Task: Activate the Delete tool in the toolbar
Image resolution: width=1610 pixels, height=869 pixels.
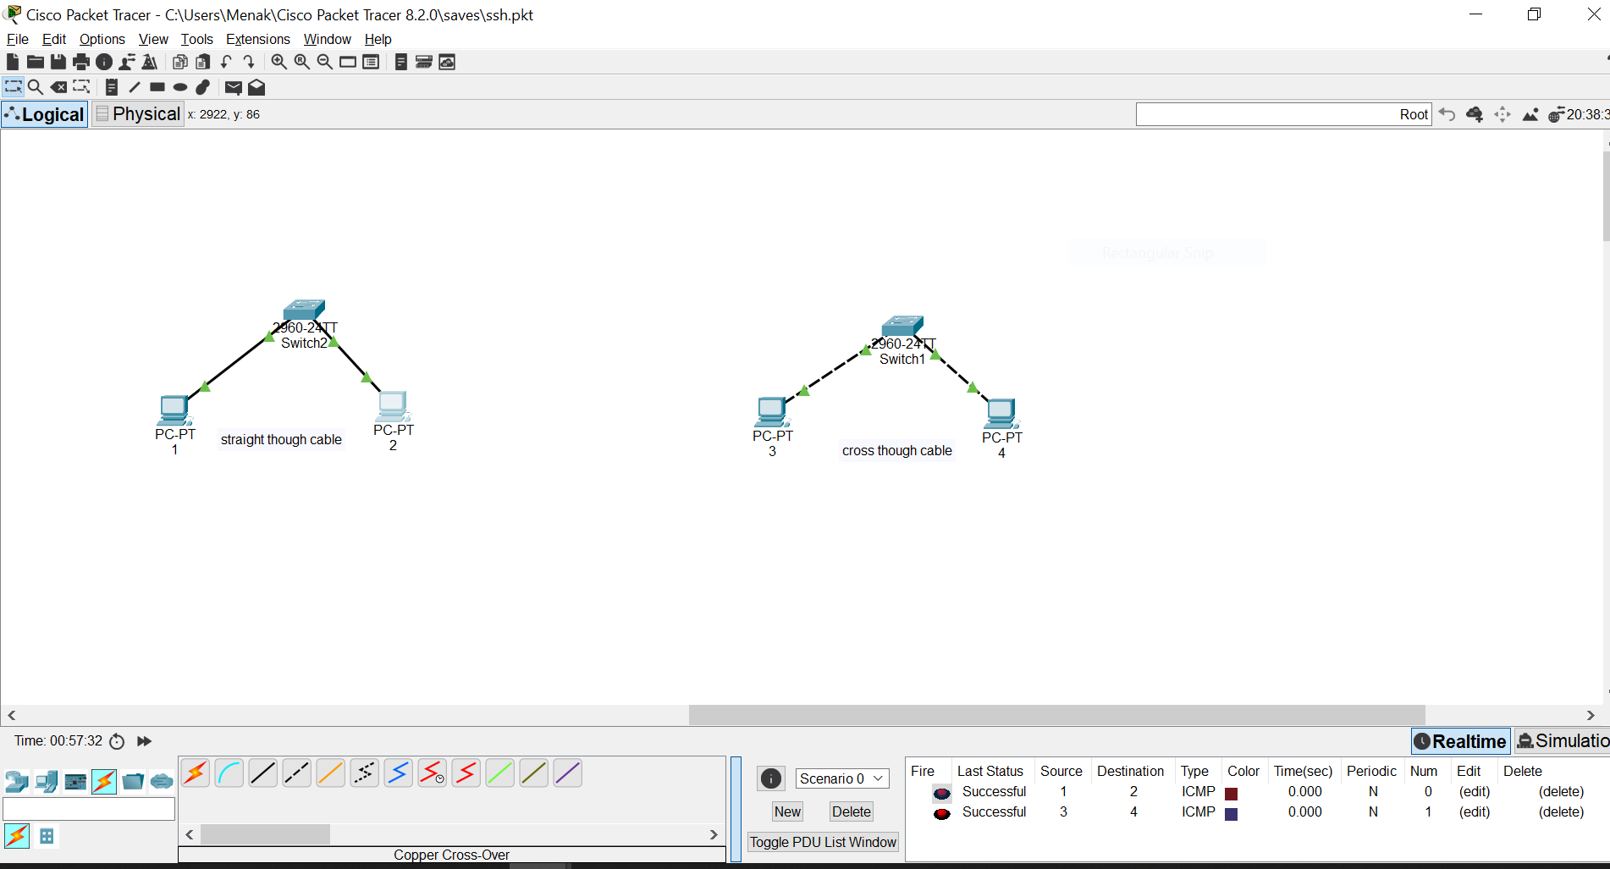Action: [x=58, y=87]
